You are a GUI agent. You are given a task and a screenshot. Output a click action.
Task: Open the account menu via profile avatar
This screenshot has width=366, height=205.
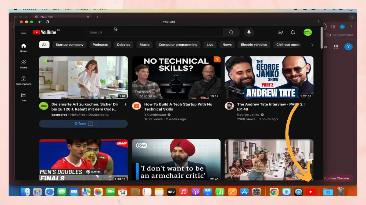(x=308, y=32)
